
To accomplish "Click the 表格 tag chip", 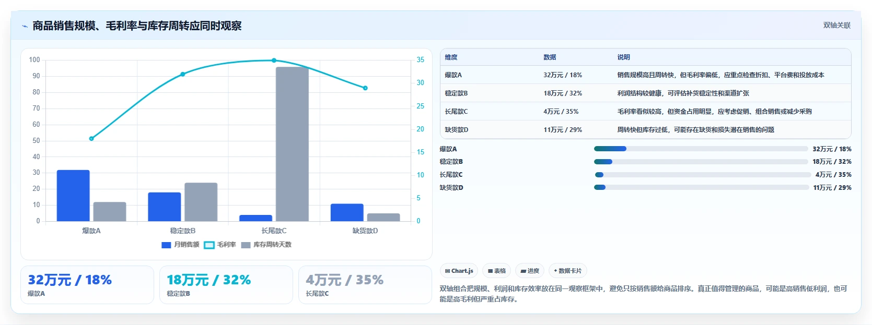I will [x=497, y=271].
